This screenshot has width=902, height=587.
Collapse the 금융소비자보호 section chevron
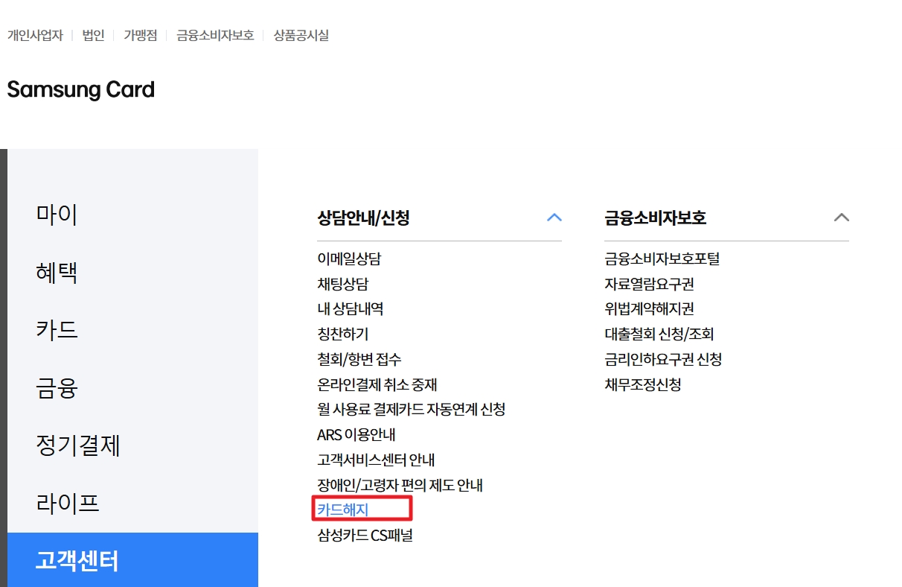pos(841,217)
